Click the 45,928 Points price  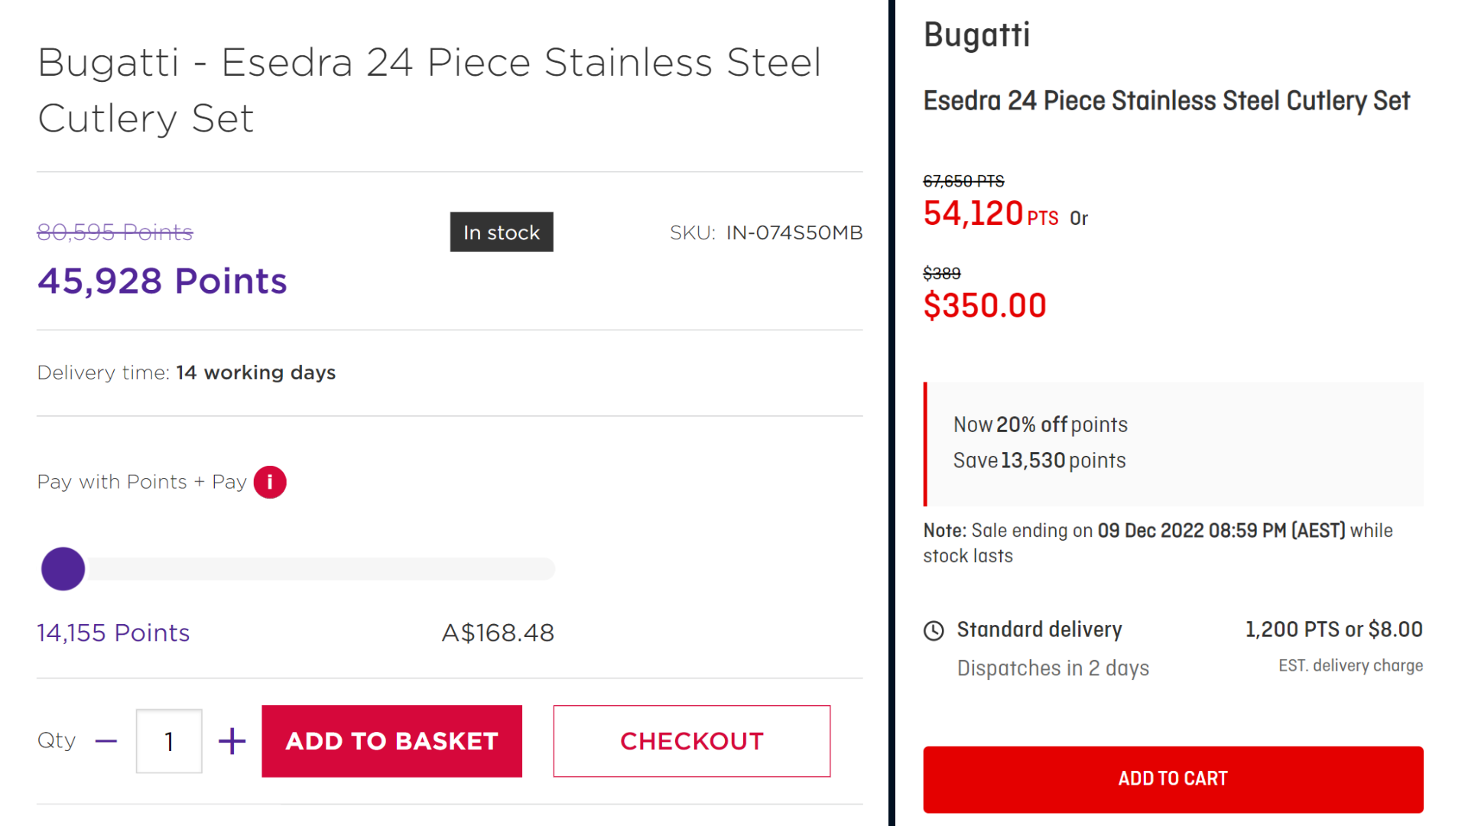[x=162, y=281]
